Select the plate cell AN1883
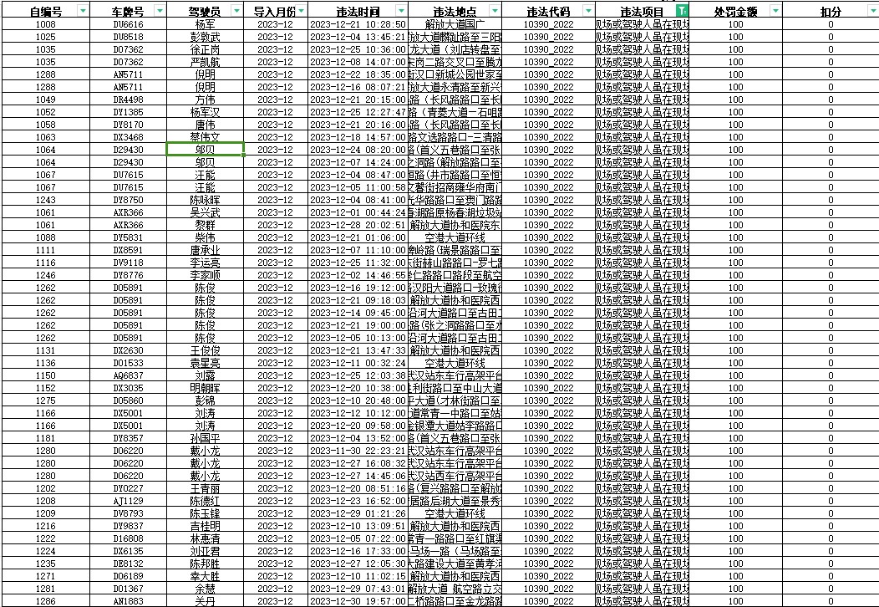The height and width of the screenshot is (607, 879). click(128, 601)
